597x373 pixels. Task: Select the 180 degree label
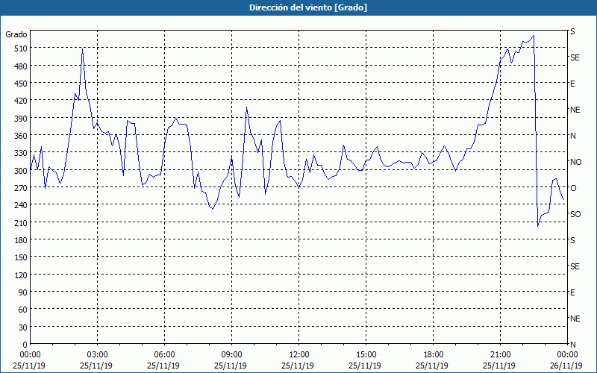click(21, 240)
